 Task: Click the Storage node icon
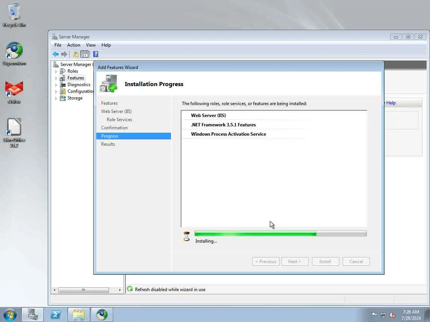point(63,98)
